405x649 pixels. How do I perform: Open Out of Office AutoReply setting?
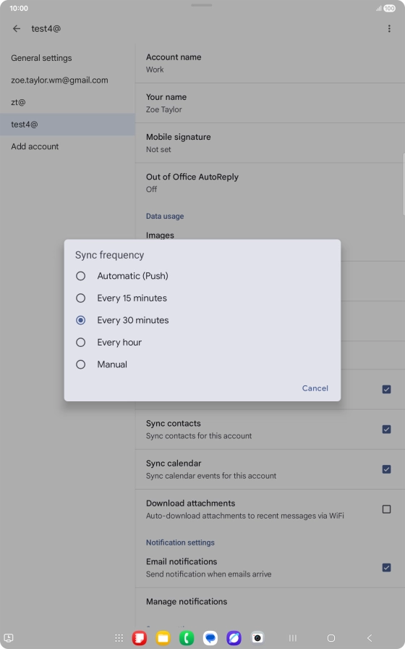point(270,183)
